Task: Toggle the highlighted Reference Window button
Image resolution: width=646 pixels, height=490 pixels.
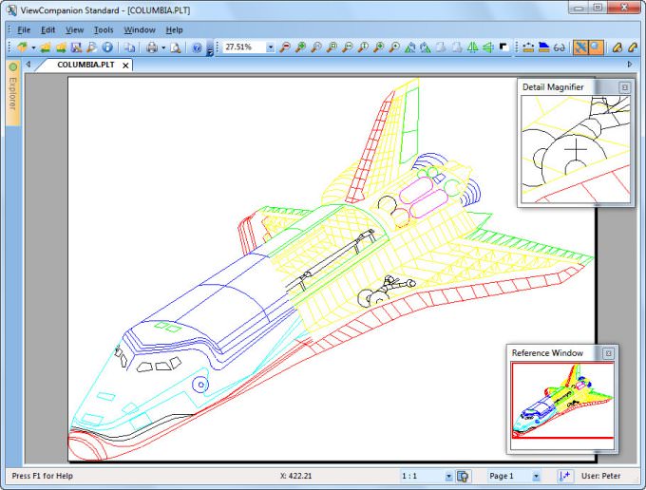Action: 580,47
